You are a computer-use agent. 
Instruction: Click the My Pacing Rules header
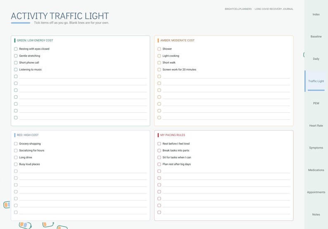pos(173,135)
